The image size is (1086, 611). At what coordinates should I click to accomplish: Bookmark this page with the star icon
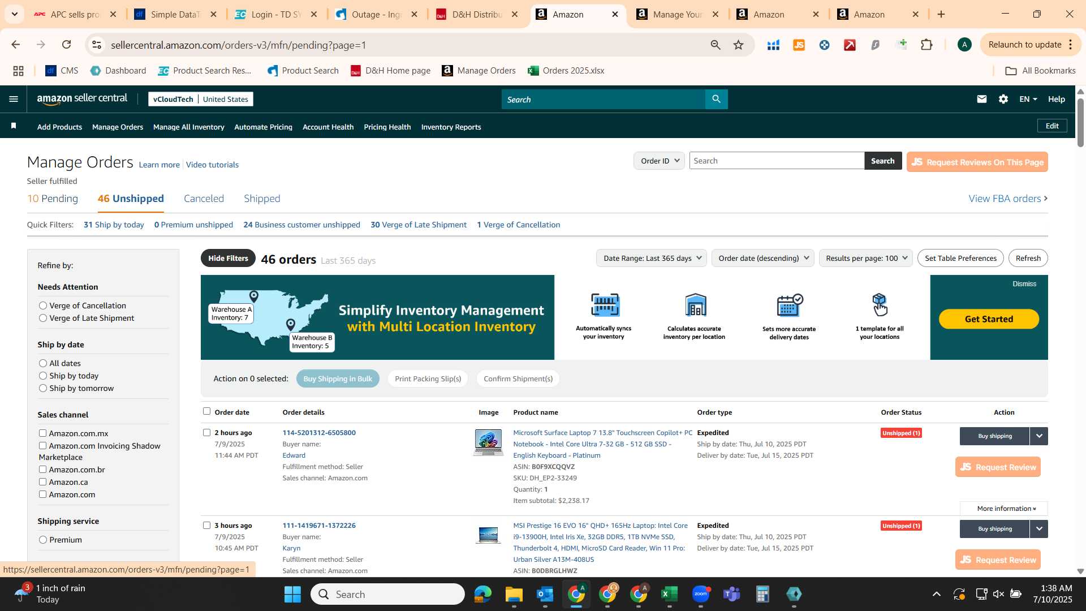[x=738, y=45]
